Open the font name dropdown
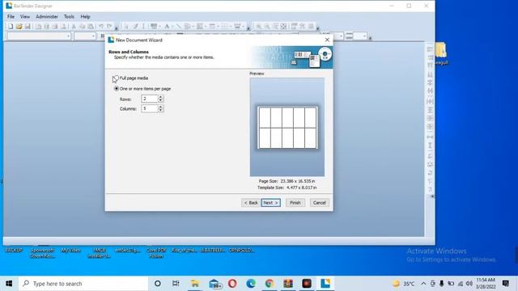This screenshot has height=291, width=518. (x=68, y=36)
